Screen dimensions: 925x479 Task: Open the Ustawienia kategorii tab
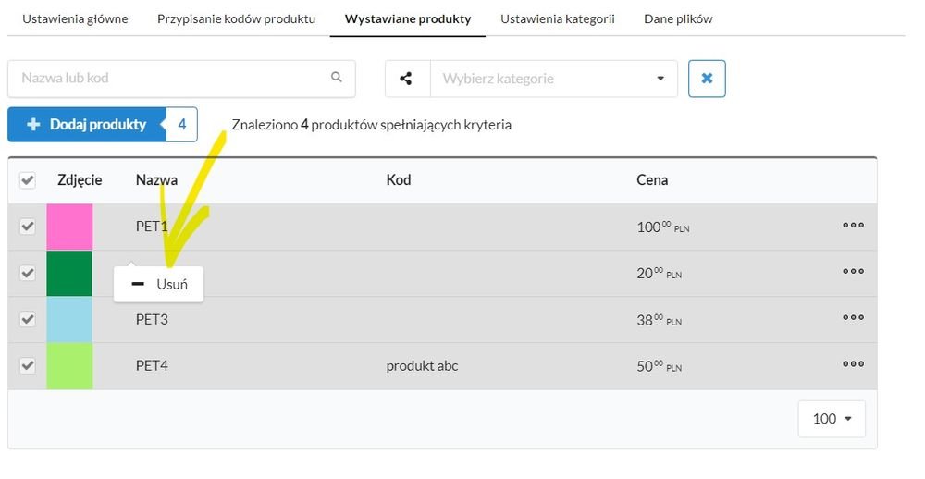558,18
